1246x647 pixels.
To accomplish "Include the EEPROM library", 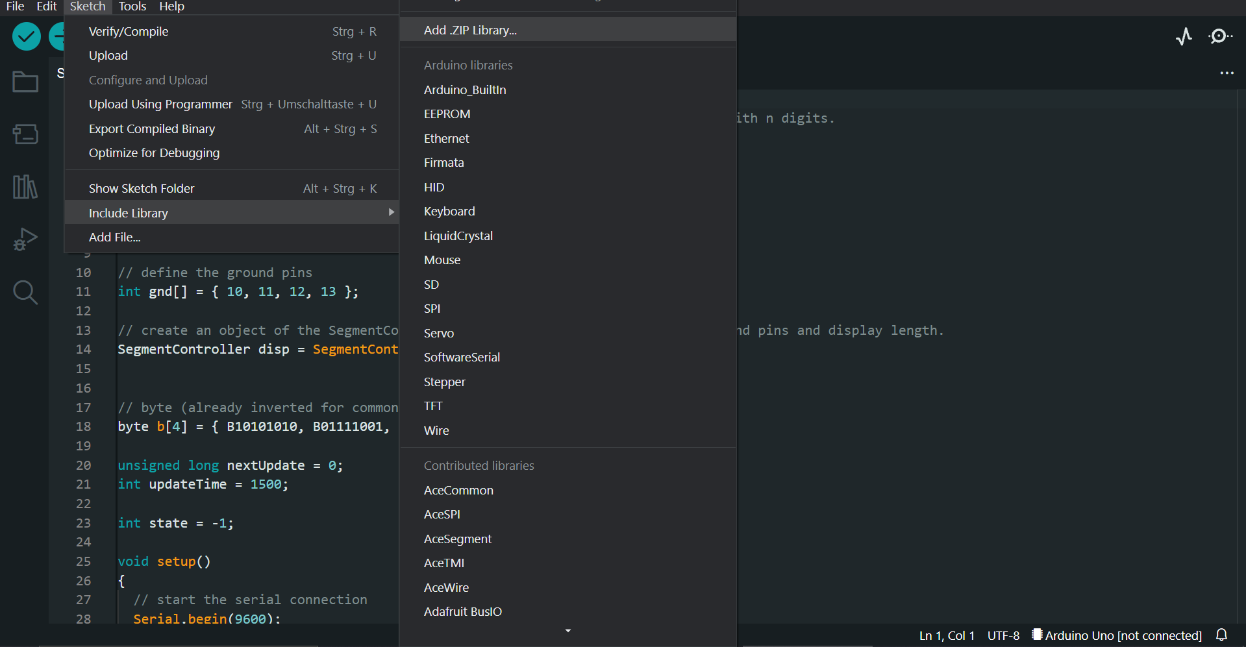I will coord(447,114).
